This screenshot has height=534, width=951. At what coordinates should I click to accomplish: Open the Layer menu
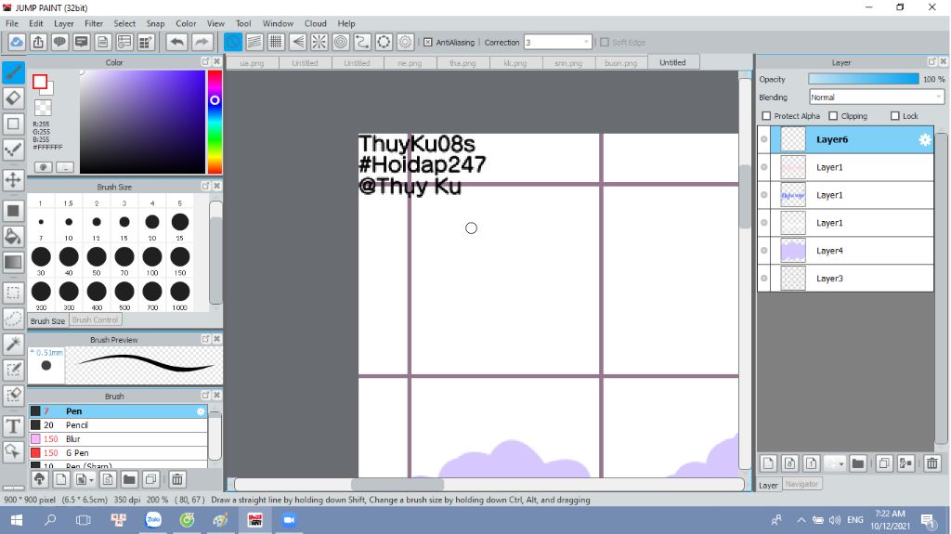(x=64, y=23)
